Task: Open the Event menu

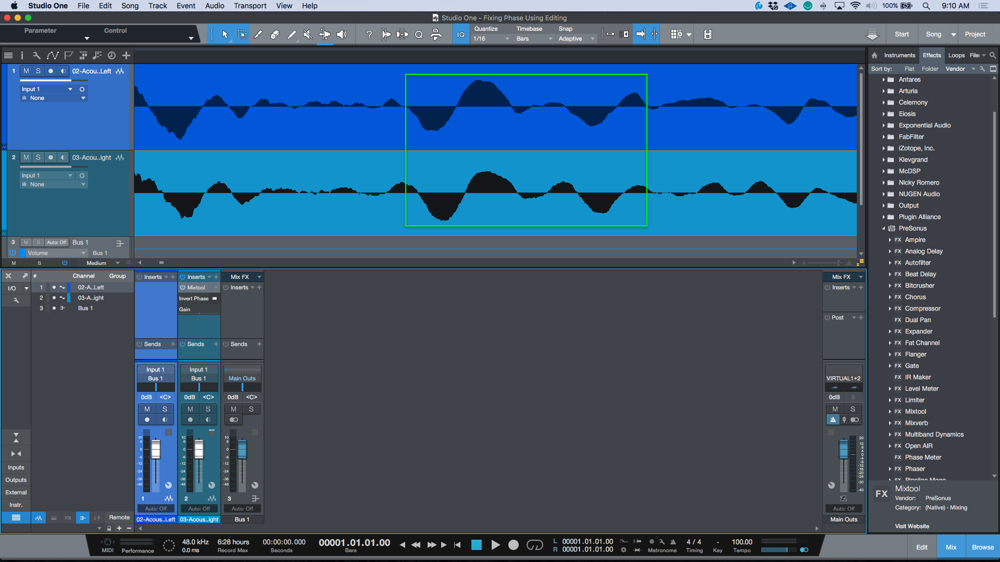Action: click(186, 6)
